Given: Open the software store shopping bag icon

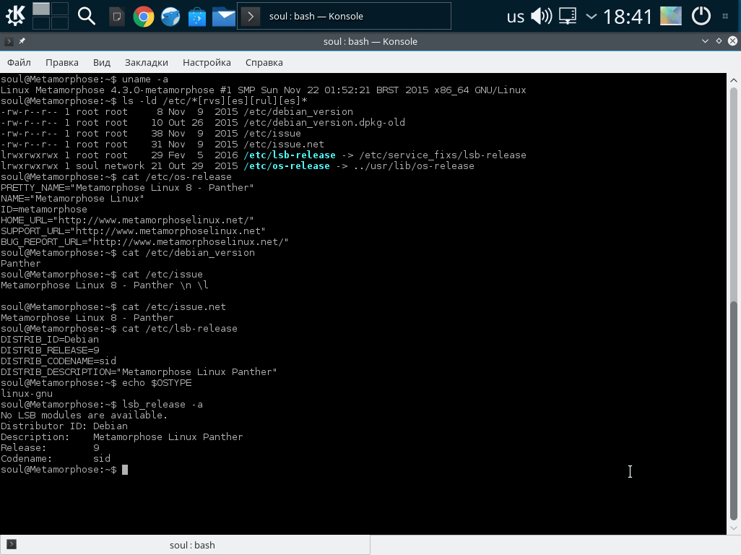Looking at the screenshot, I should (197, 17).
